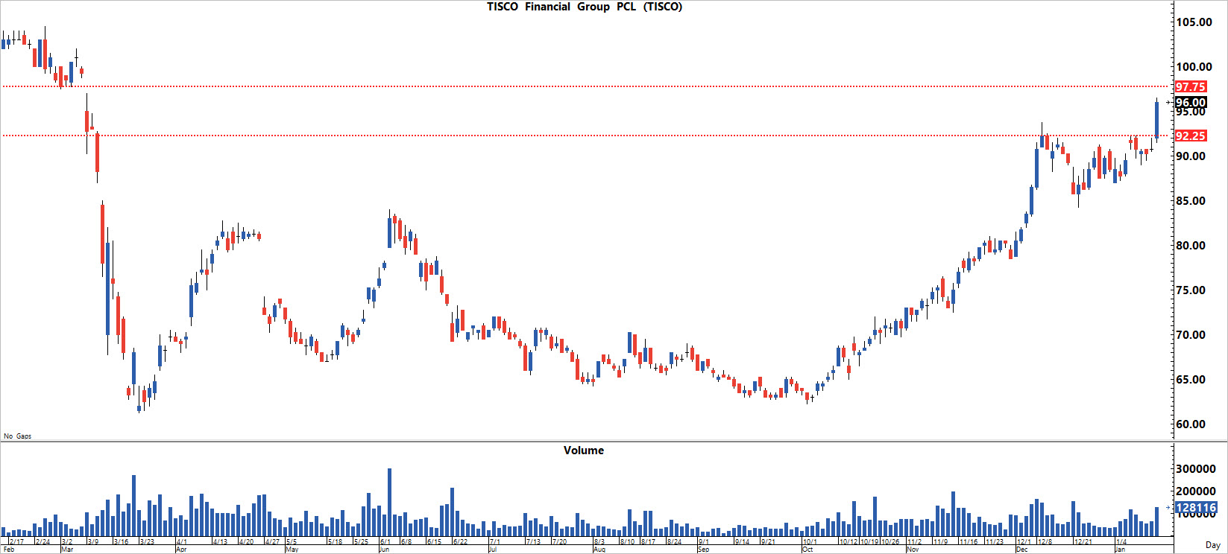This screenshot has width=1228, height=554.
Task: Select the red dotted 92.25 horizontal line
Action: 587,136
